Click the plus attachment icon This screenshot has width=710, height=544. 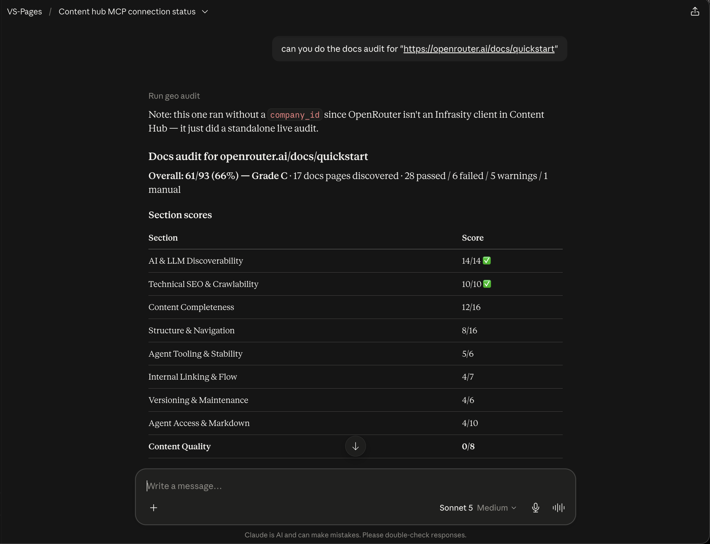click(154, 508)
